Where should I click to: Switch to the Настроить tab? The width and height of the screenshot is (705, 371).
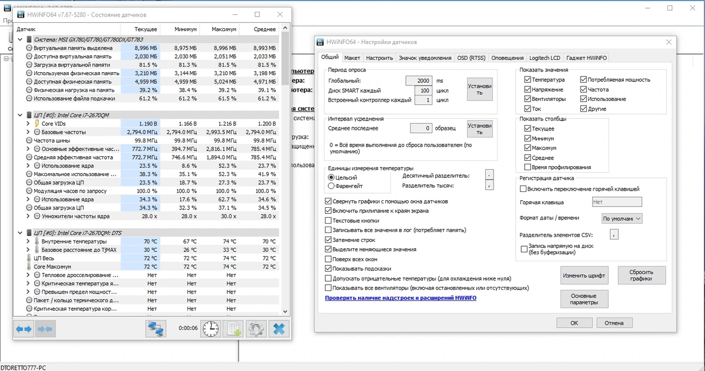(380, 58)
